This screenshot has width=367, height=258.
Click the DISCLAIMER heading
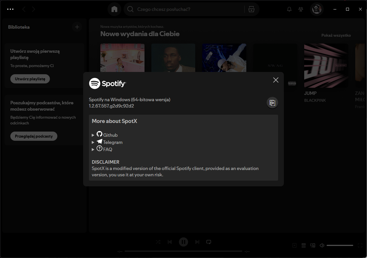(x=106, y=162)
